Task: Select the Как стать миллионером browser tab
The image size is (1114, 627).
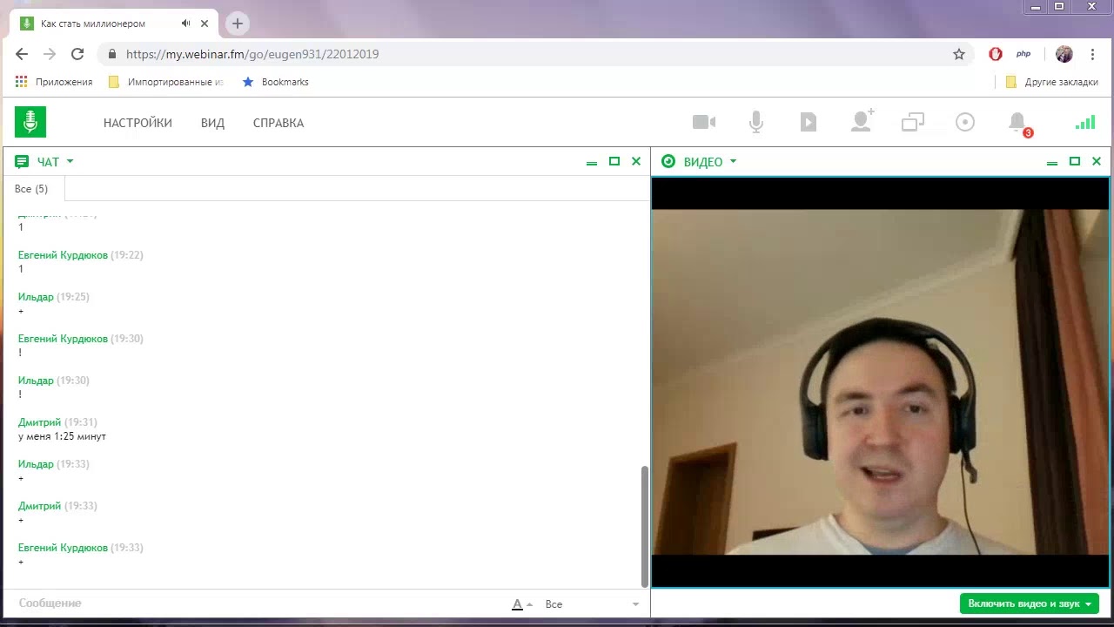Action: pos(113,24)
